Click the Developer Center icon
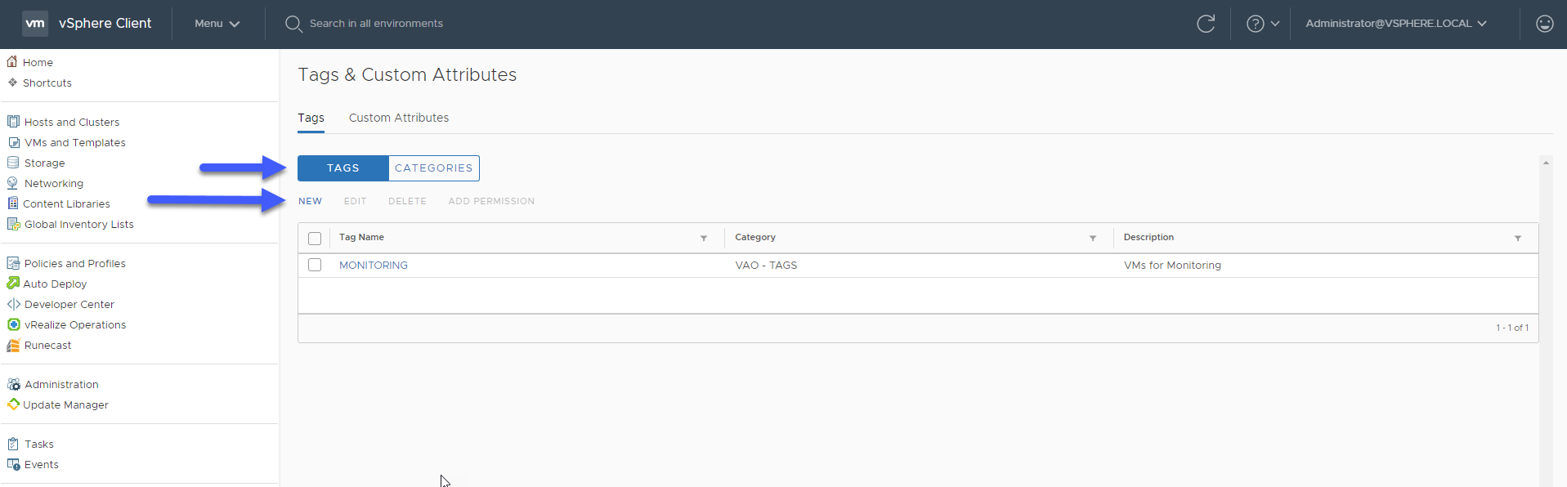Viewport: 1567px width, 487px height. pyautogui.click(x=13, y=304)
